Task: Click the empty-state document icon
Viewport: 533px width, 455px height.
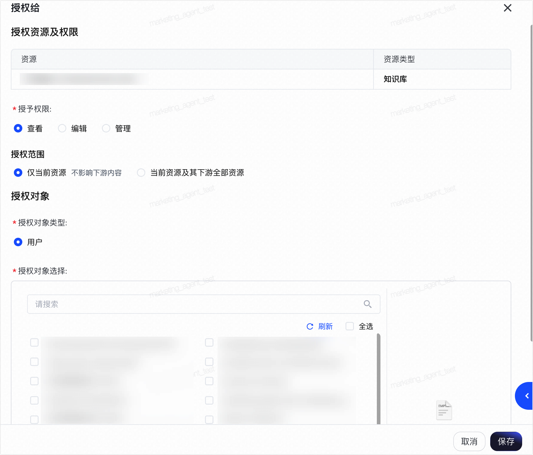Action: (444, 410)
